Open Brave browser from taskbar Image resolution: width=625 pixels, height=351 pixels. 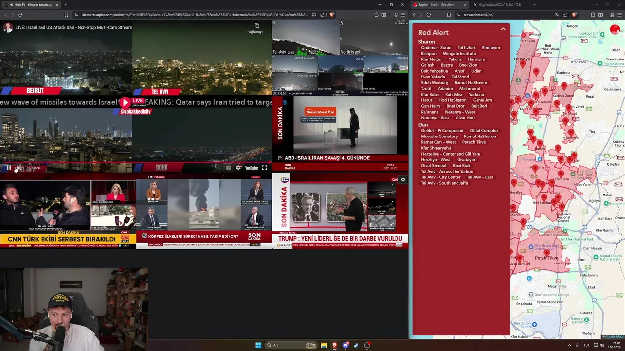pyautogui.click(x=334, y=345)
